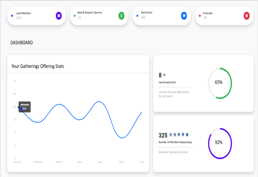The image size is (258, 177).
Task: Click the January data point on chart
Action: tap(18, 107)
